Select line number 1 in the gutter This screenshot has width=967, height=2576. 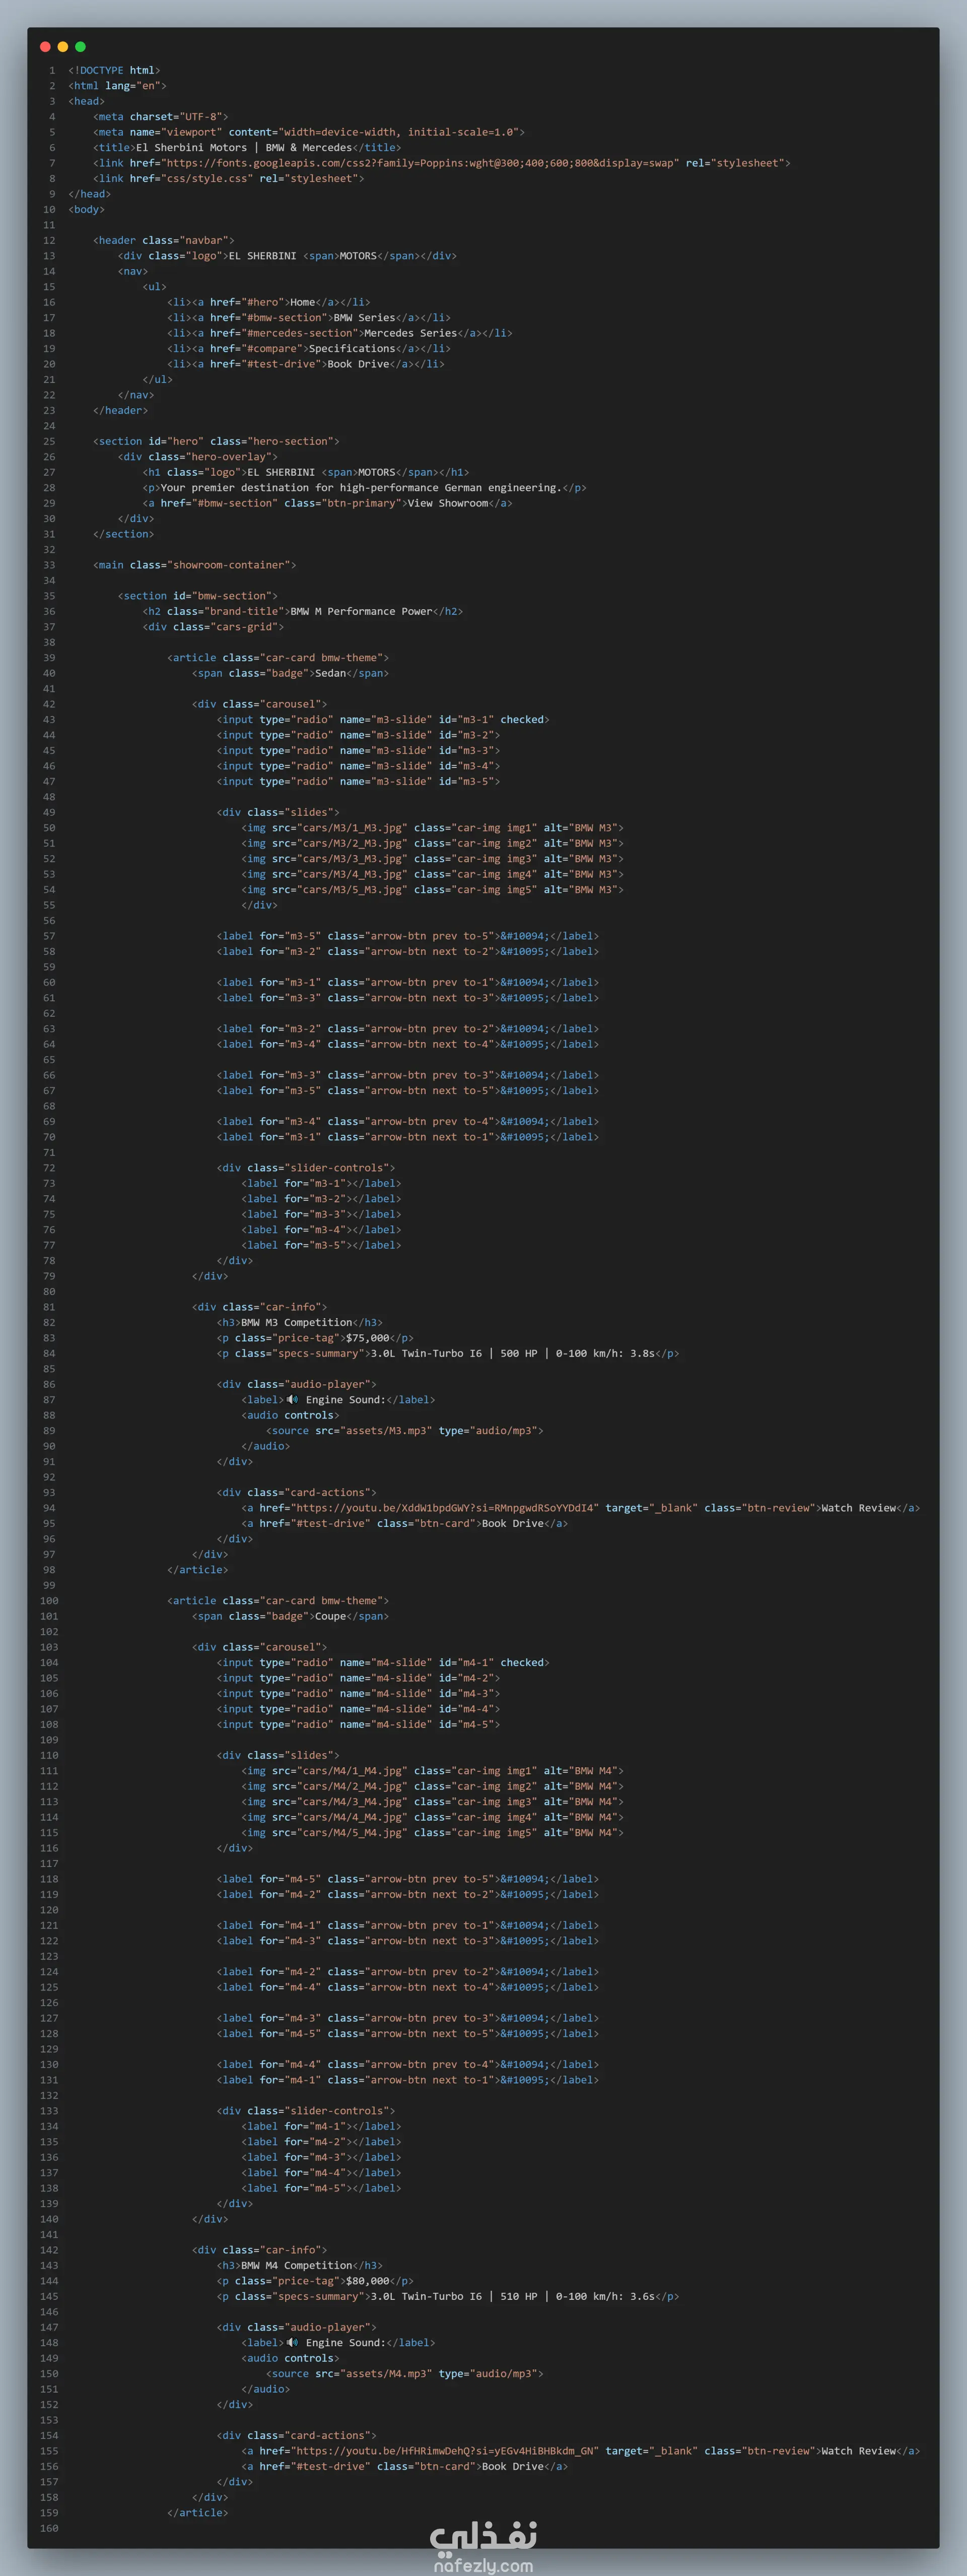point(52,70)
